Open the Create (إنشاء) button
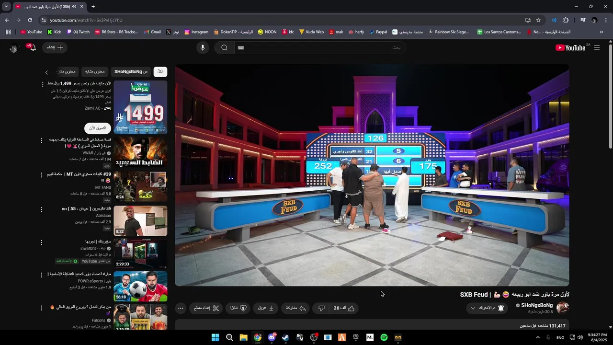The image size is (613, 345). pos(55,47)
